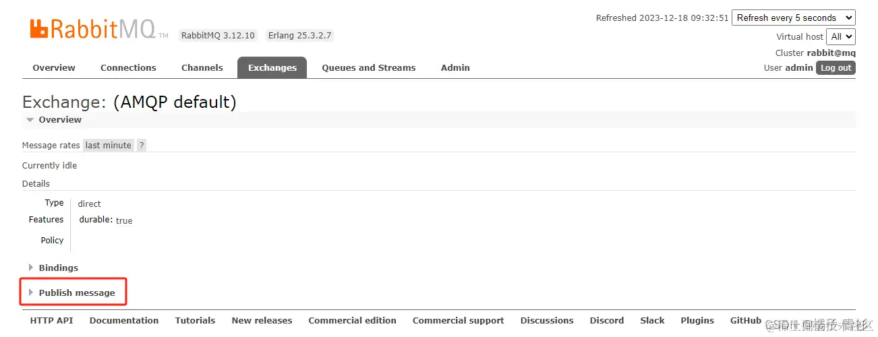Click the RabbitMQ 3.12.10 version label
878x337 pixels.
pos(218,36)
